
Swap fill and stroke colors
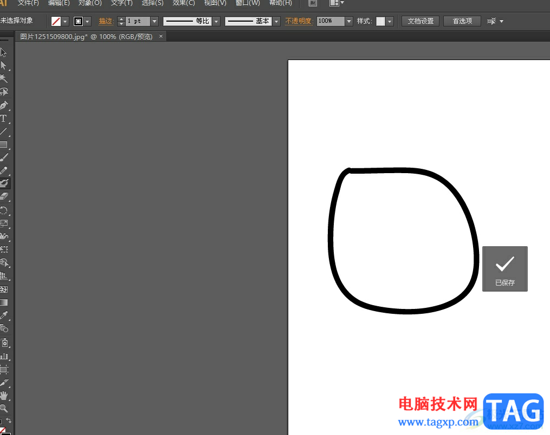pos(9,421)
